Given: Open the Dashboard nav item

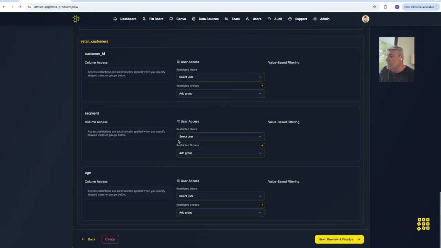Looking at the screenshot, I should coord(125,19).
